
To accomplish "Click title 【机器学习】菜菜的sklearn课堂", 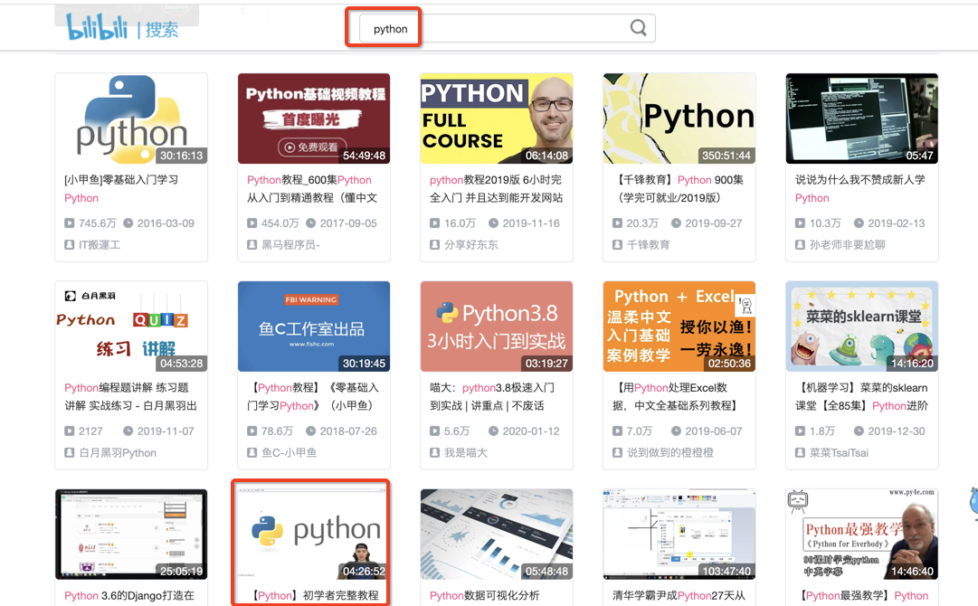I will click(x=861, y=396).
